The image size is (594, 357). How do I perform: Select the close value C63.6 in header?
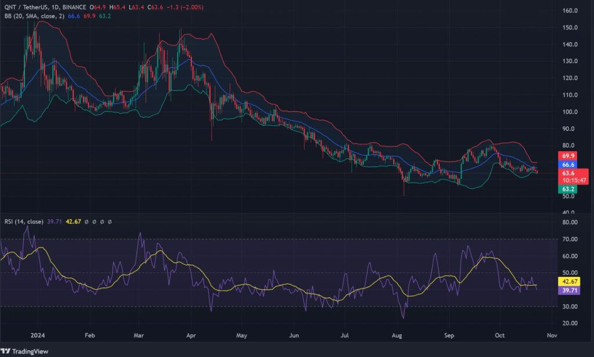click(155, 7)
